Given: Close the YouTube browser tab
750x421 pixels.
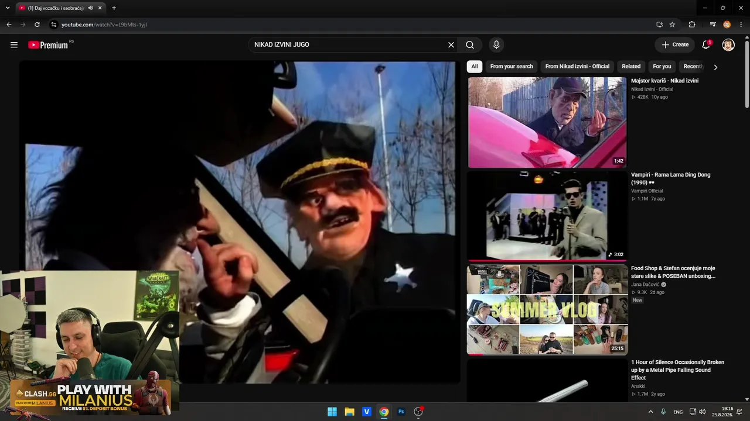Looking at the screenshot, I should pyautogui.click(x=101, y=8).
